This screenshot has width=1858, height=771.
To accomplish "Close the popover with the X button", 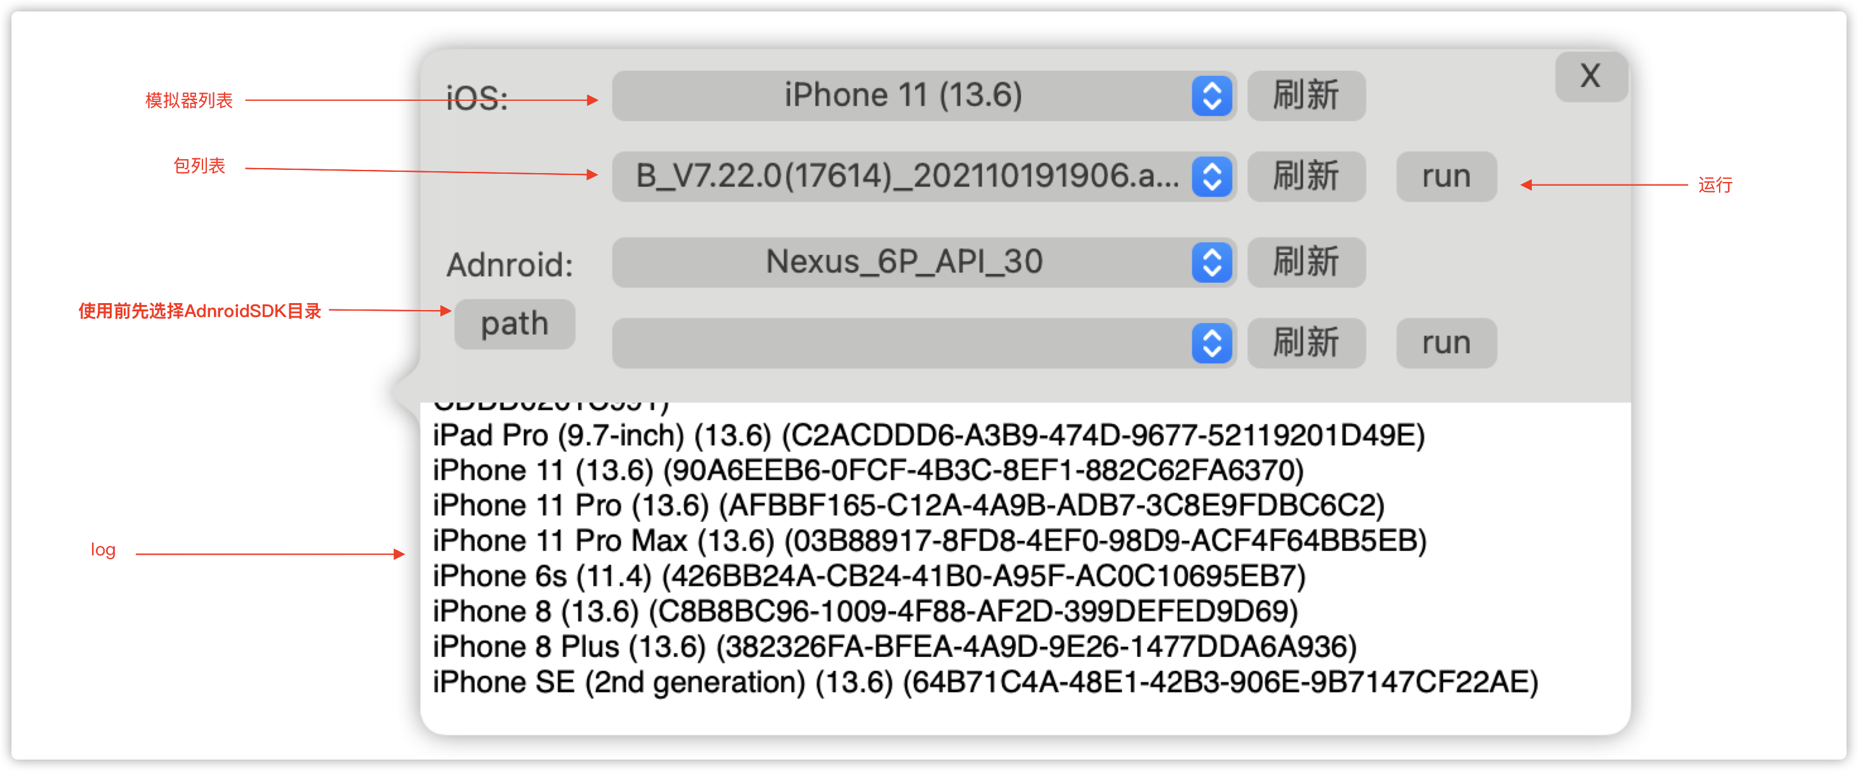I will 1590,76.
